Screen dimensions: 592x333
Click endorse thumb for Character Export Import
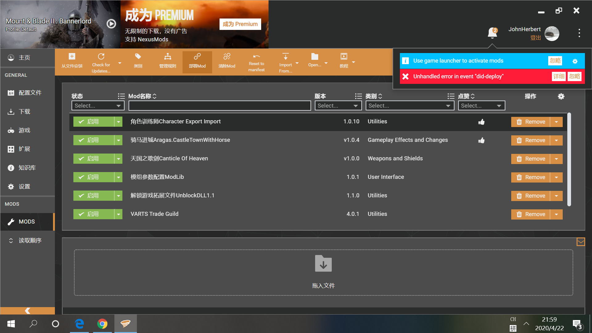pyautogui.click(x=481, y=122)
